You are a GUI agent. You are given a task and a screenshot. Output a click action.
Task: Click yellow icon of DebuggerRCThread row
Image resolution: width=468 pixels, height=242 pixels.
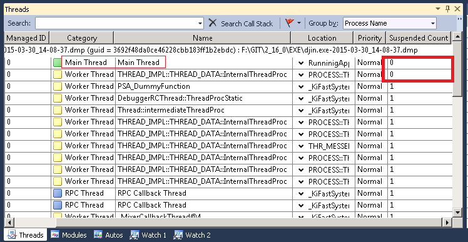[58, 98]
